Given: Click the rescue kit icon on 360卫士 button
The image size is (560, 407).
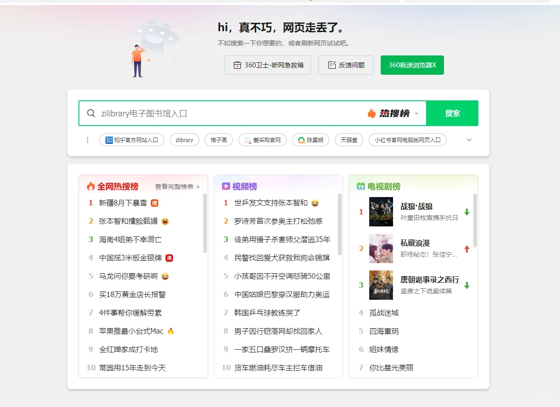Looking at the screenshot, I should (237, 65).
